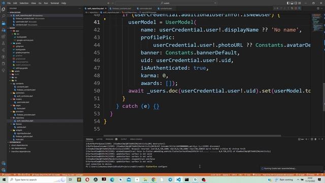This screenshot has height=183, width=325.
Task: Switch to the firebase_constants.dart editor tab
Action: click(122, 9)
